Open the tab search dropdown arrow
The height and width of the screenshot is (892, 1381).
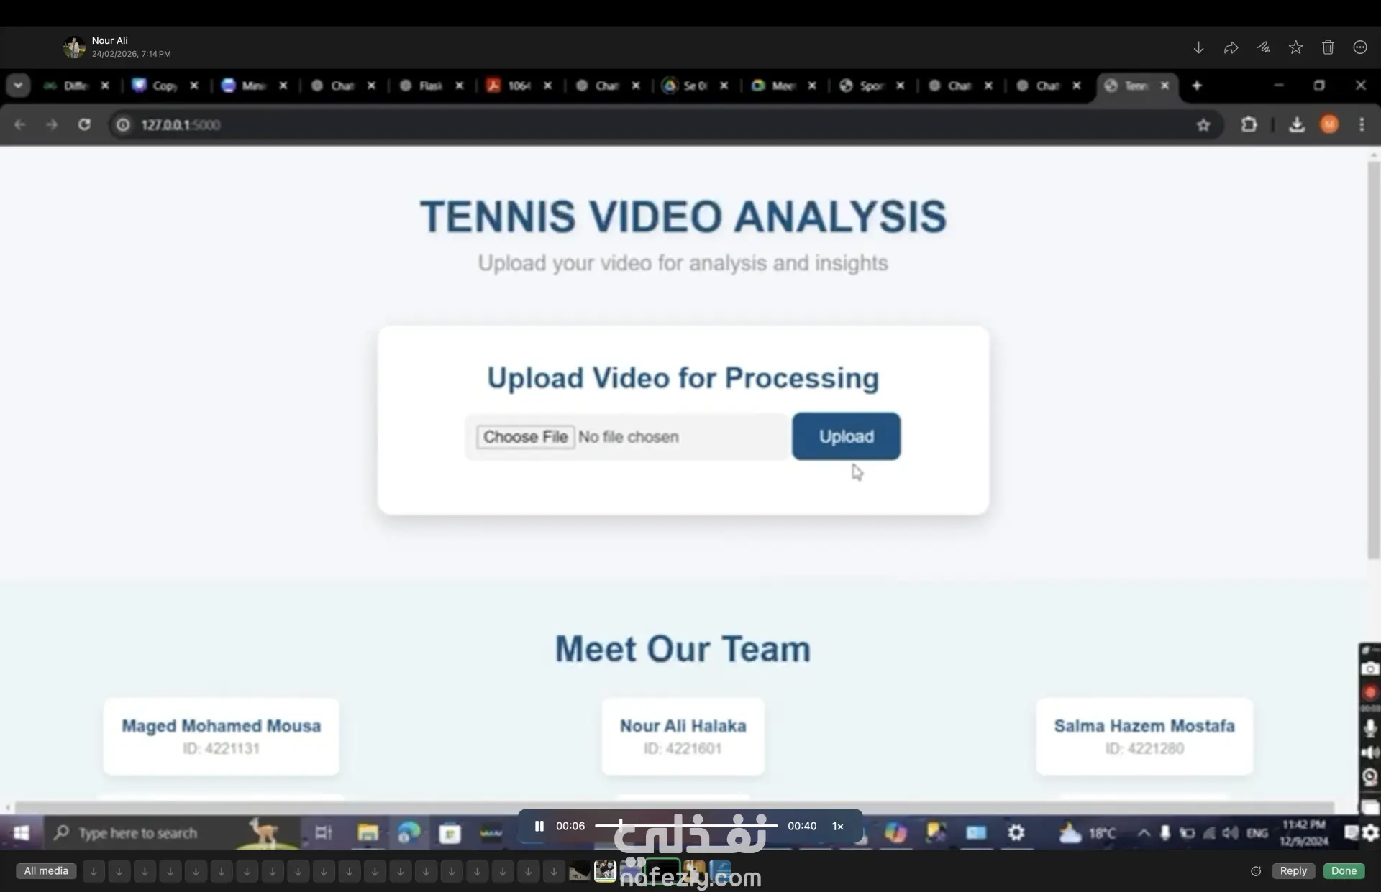18,86
